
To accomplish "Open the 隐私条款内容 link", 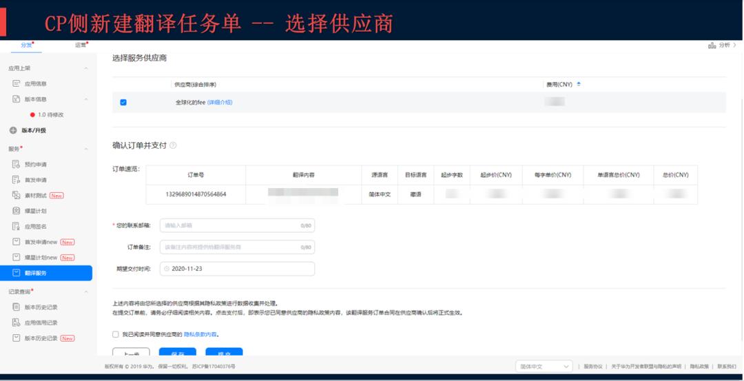I will pyautogui.click(x=200, y=335).
